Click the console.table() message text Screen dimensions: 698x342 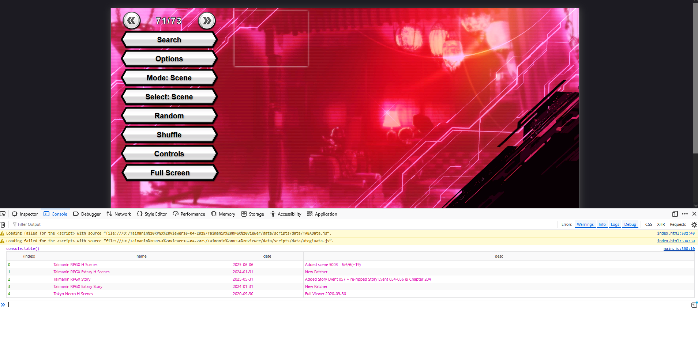pyautogui.click(x=23, y=248)
